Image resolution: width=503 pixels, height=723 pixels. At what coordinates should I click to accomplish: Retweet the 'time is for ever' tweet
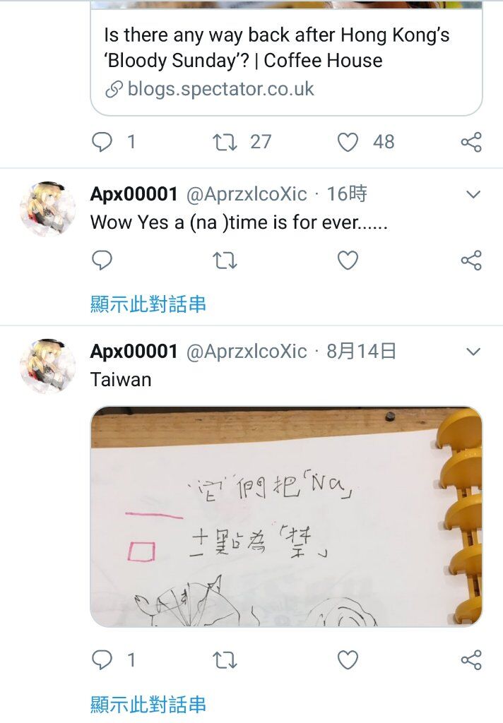pos(225,261)
